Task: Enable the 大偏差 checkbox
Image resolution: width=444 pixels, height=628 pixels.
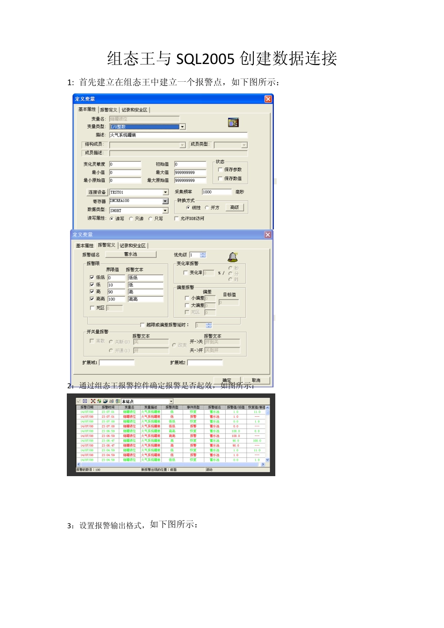Action: pyautogui.click(x=187, y=305)
